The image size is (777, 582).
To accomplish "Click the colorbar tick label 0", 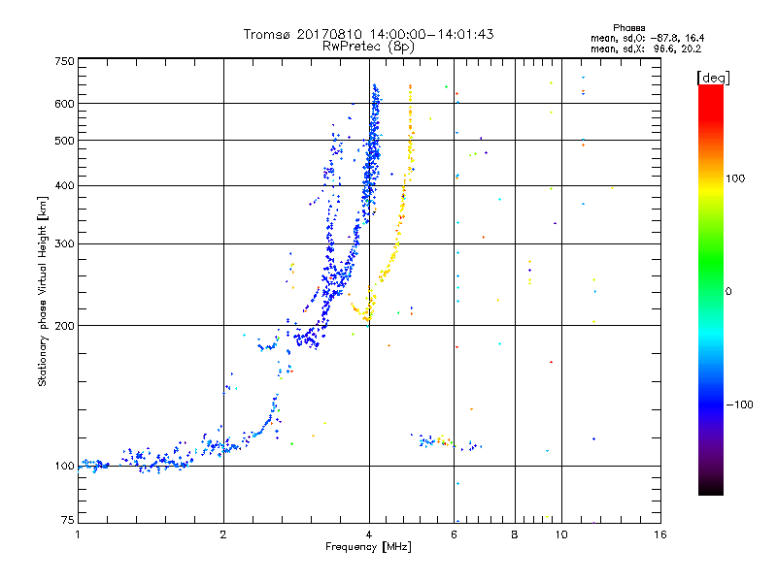I will click(x=728, y=292).
